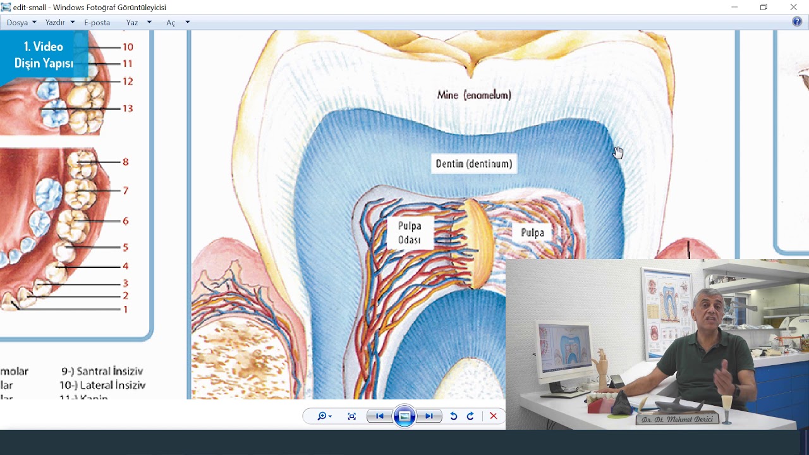Expand the Yaz dropdown menu
The image size is (809, 455).
click(x=139, y=22)
